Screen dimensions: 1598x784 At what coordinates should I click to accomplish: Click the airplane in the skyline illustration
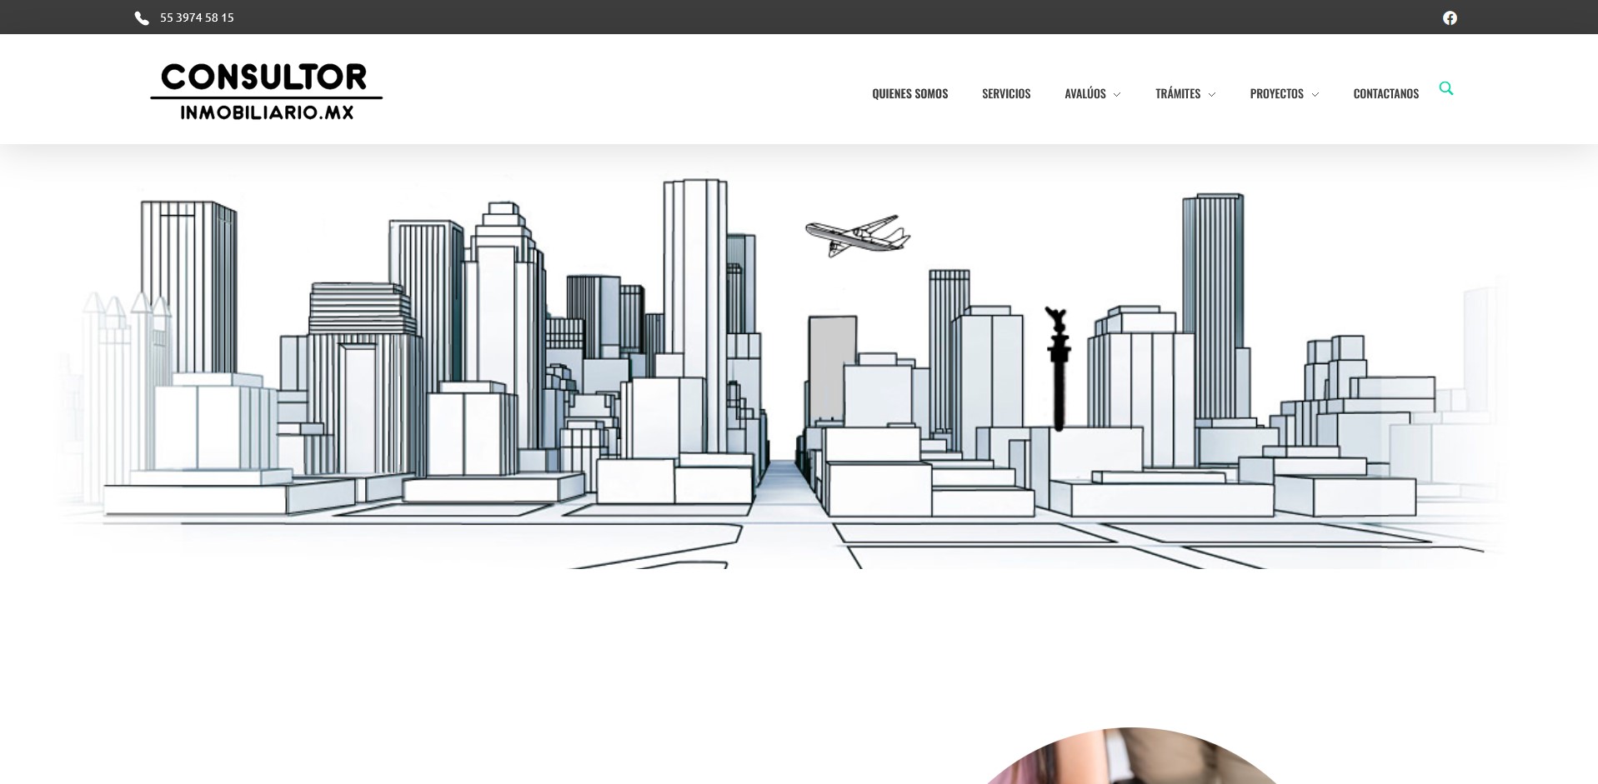point(857,235)
